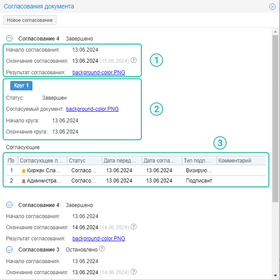Close the Согласования документа dialog
The width and height of the screenshot is (280, 280).
click(x=272, y=7)
